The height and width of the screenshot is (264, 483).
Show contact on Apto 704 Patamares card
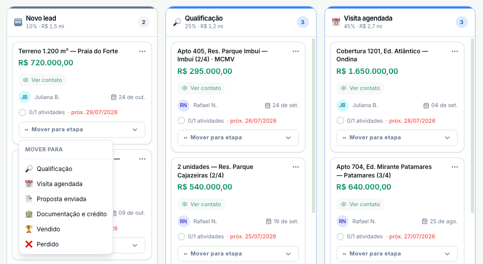pos(360,204)
